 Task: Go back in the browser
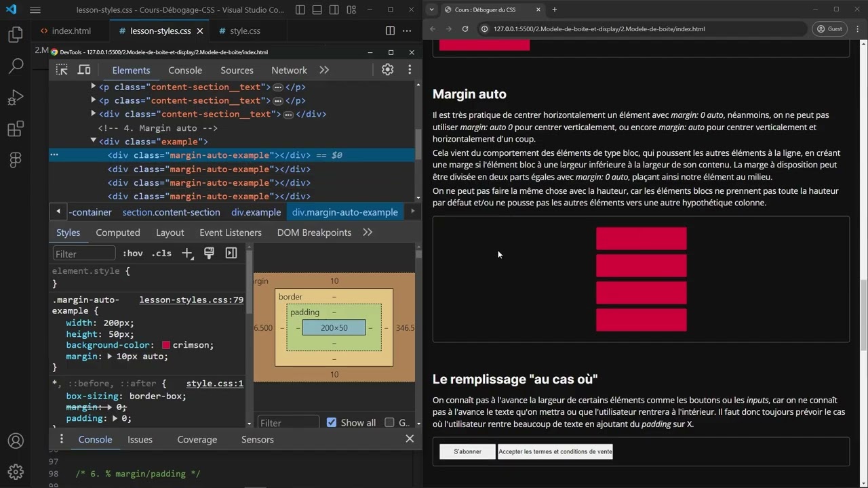tap(432, 29)
